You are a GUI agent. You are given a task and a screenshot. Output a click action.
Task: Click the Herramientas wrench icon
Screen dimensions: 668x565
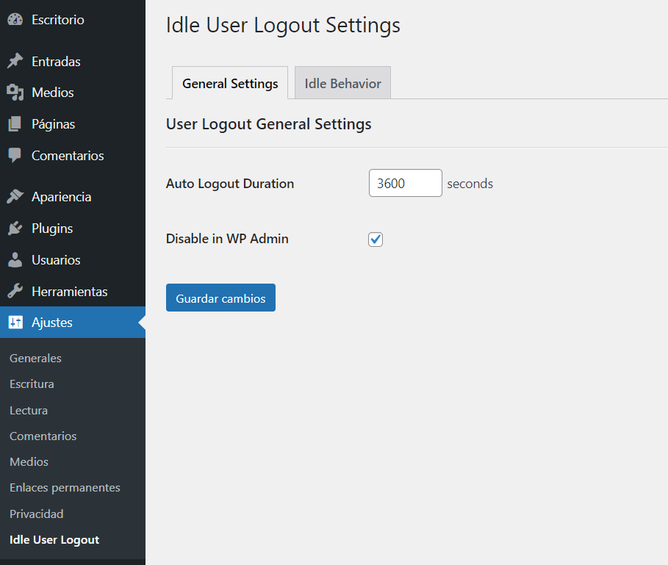pos(15,291)
